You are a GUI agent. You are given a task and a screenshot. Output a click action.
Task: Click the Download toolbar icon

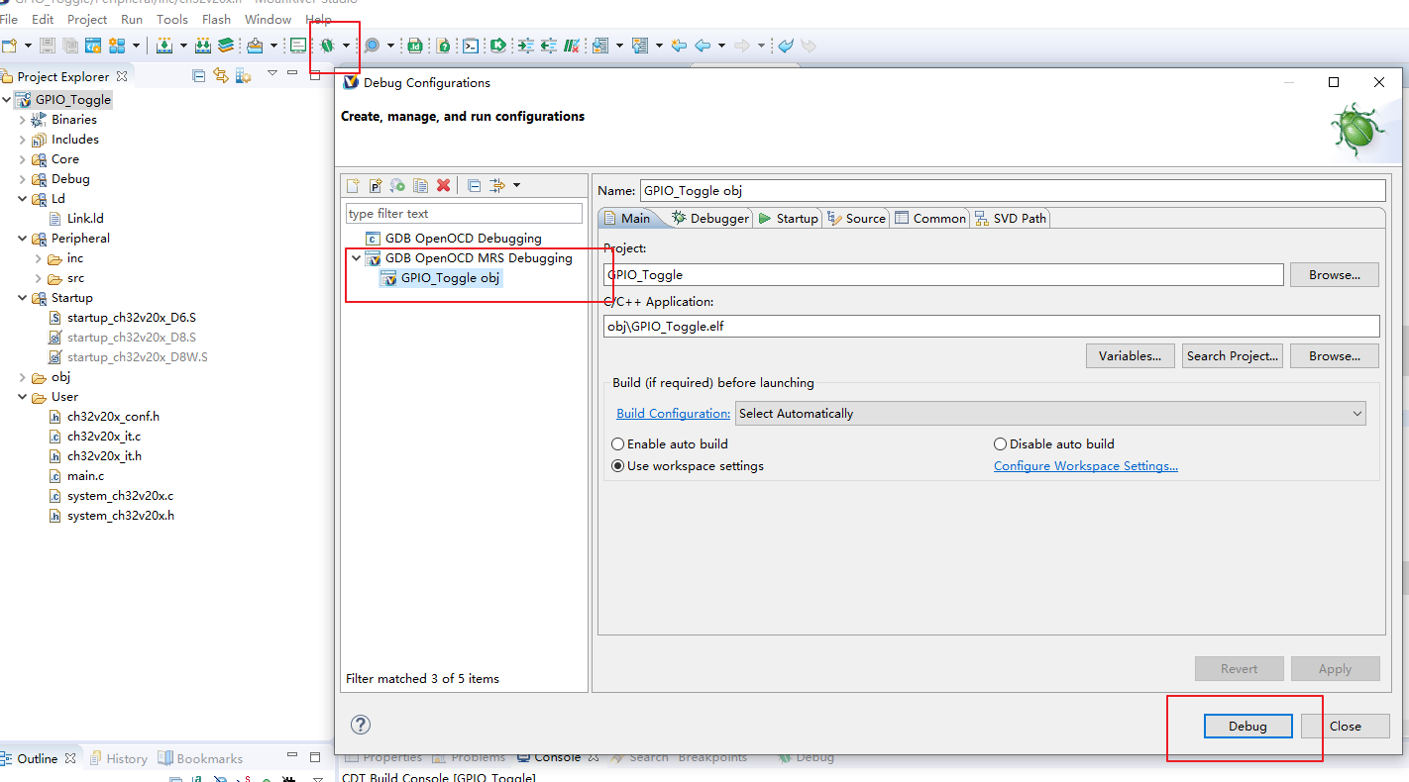pyautogui.click(x=255, y=46)
